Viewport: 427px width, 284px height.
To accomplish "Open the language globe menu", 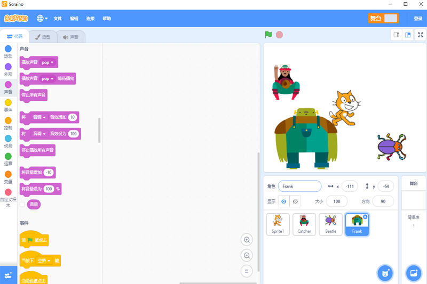I will tap(42, 19).
